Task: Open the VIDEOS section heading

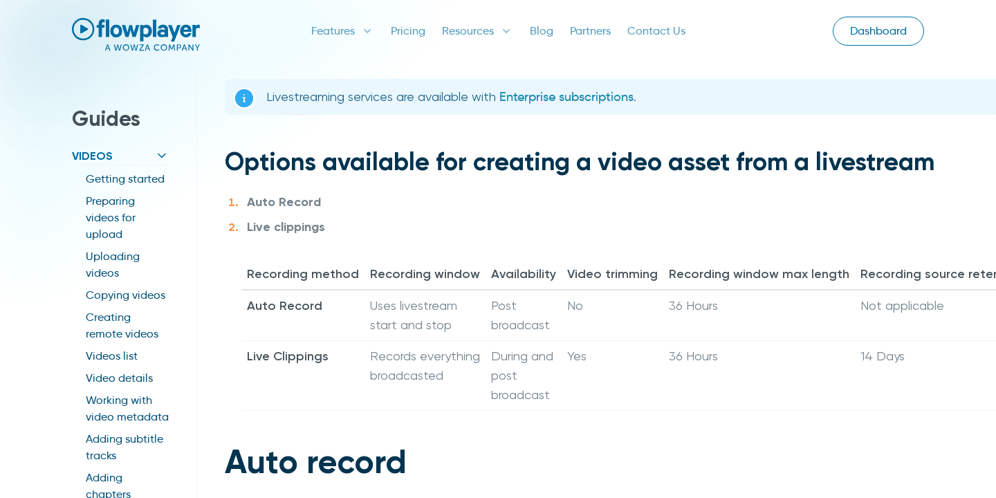Action: click(92, 156)
